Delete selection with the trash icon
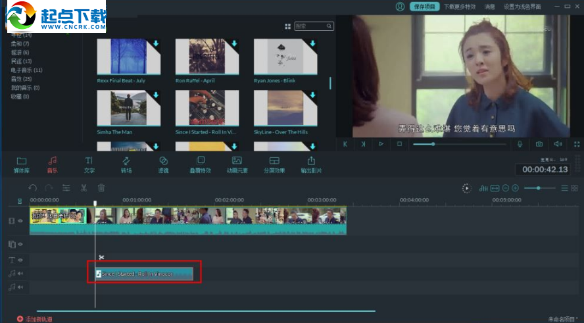 [101, 188]
